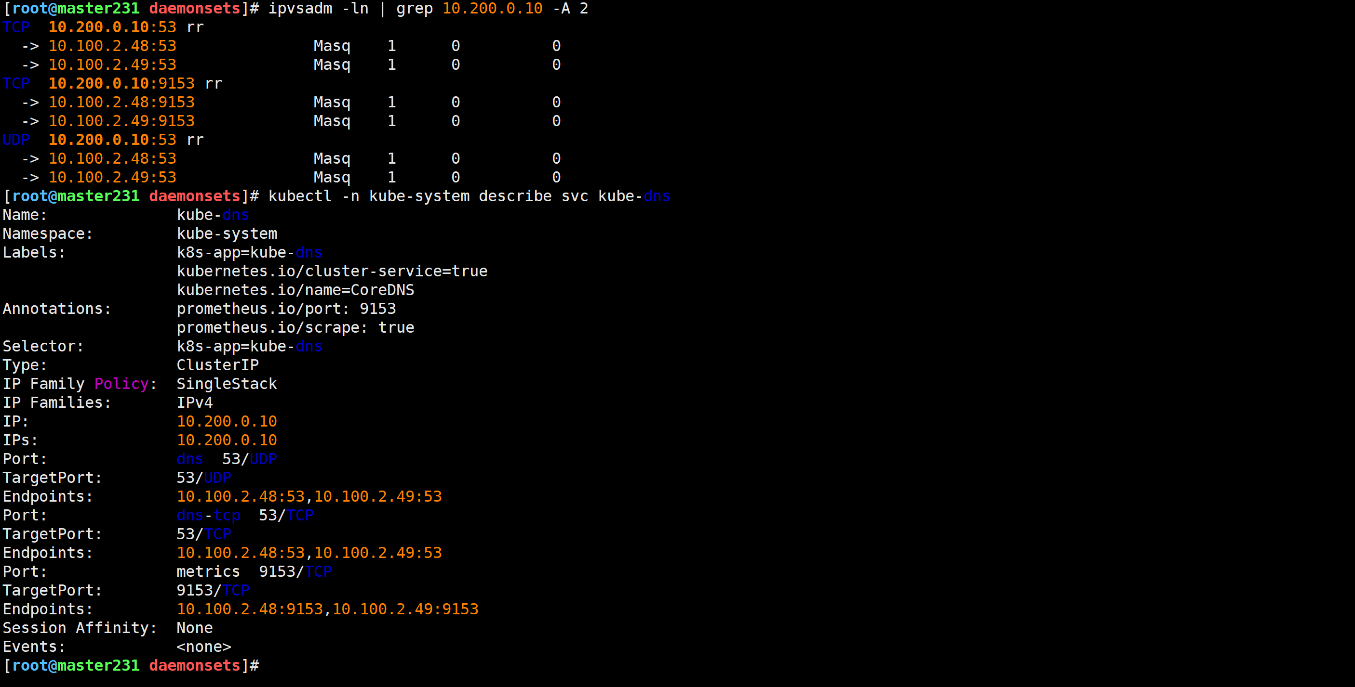Click the ipvsadm -ln command text

(x=318, y=9)
